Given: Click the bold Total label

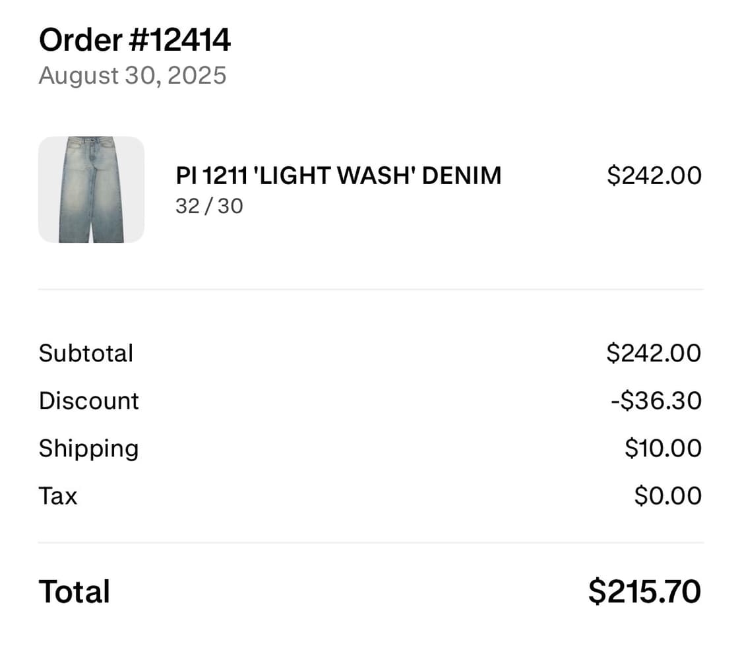Looking at the screenshot, I should click(75, 592).
